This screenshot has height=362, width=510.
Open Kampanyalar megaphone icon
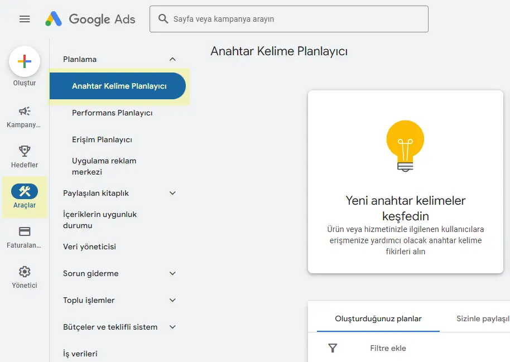click(25, 111)
